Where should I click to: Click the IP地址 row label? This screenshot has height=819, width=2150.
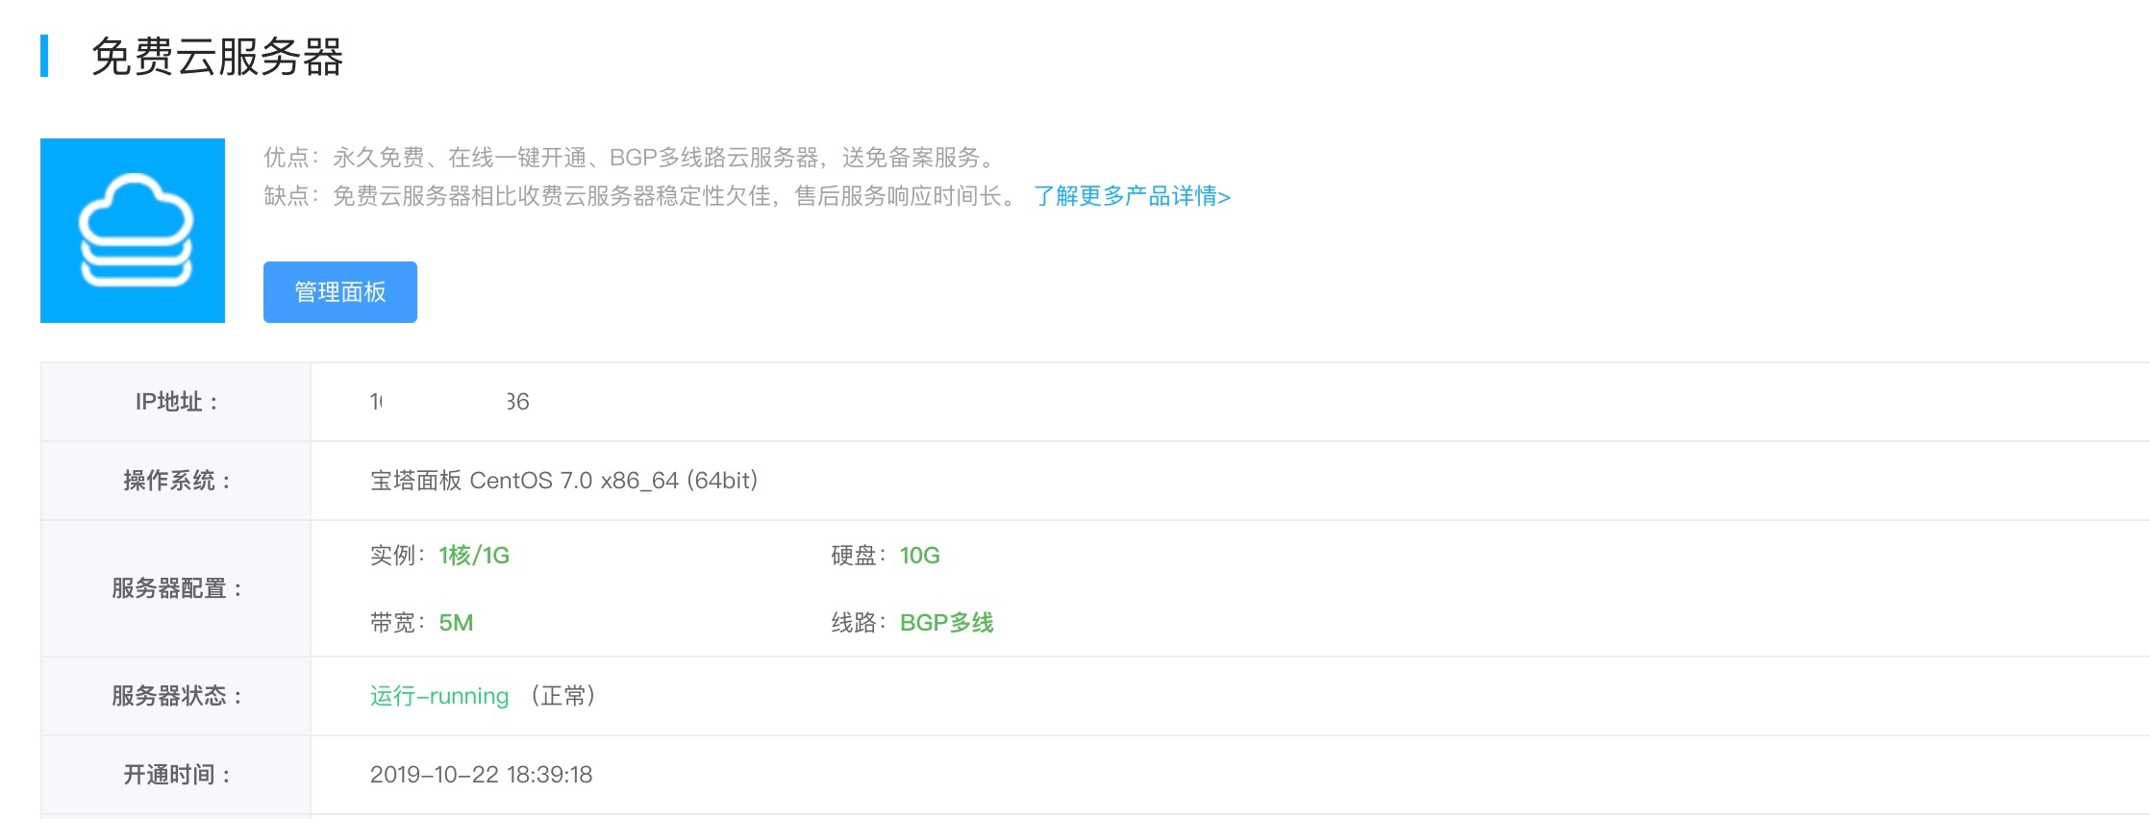176,402
